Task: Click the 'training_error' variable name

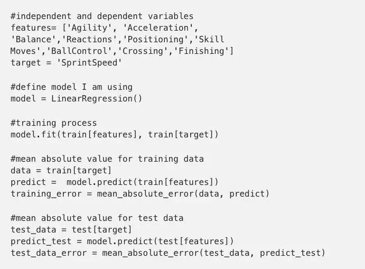Action: coord(46,194)
